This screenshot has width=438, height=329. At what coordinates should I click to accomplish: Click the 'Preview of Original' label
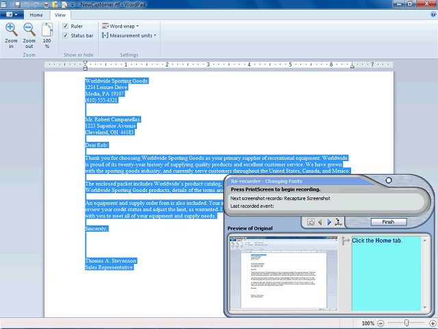(x=250, y=228)
